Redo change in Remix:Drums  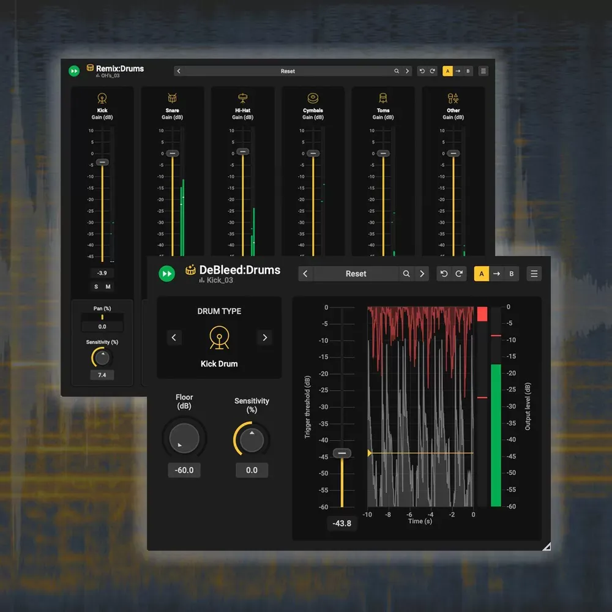coord(433,71)
